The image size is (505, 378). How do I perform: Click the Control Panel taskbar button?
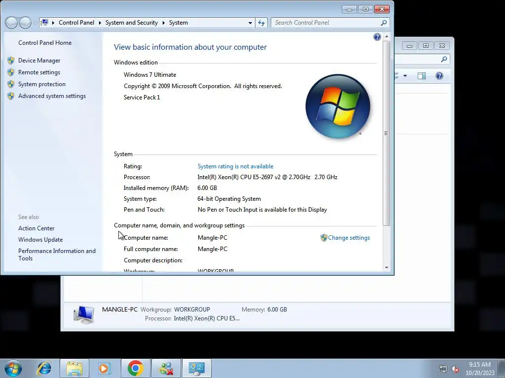click(197, 368)
